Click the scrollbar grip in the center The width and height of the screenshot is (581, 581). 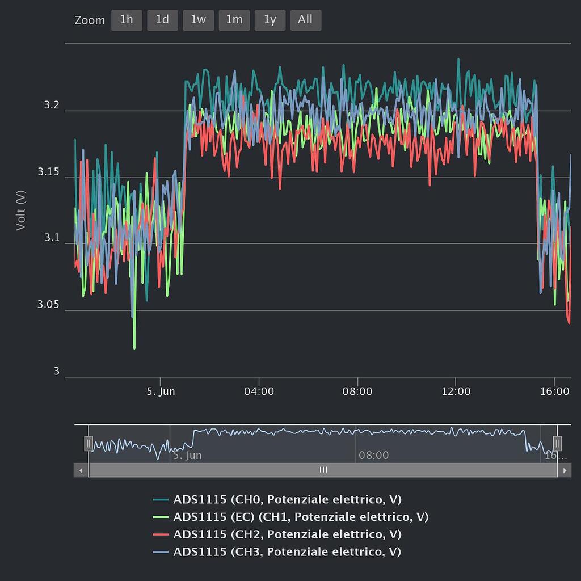[323, 470]
